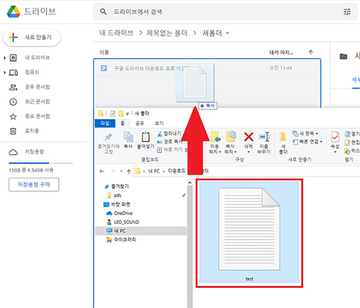Select 즐겨찾기 in Explorer tree

(120, 186)
